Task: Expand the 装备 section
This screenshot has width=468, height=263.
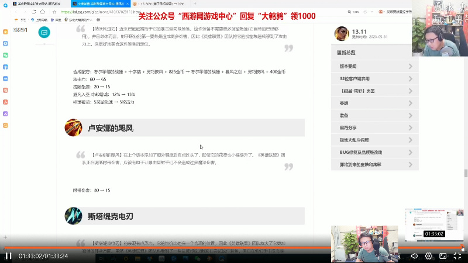Action: [x=374, y=115]
